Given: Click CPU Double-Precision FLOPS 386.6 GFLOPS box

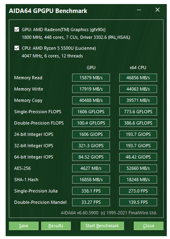Looking at the screenshot, I should click(138, 123).
